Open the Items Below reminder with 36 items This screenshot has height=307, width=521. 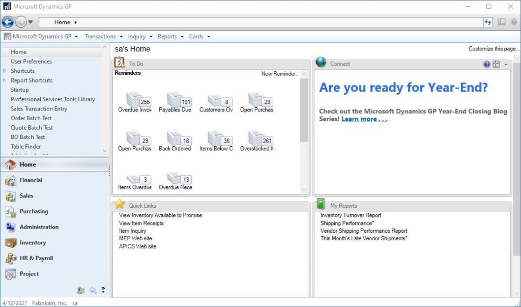point(216,141)
